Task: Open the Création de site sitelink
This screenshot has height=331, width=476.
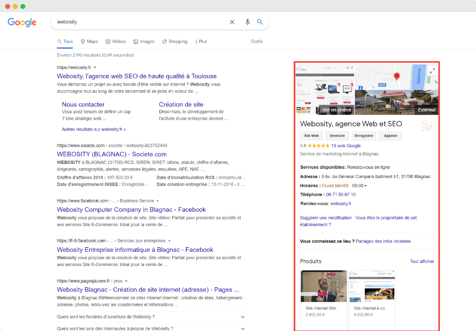Action: (181, 104)
